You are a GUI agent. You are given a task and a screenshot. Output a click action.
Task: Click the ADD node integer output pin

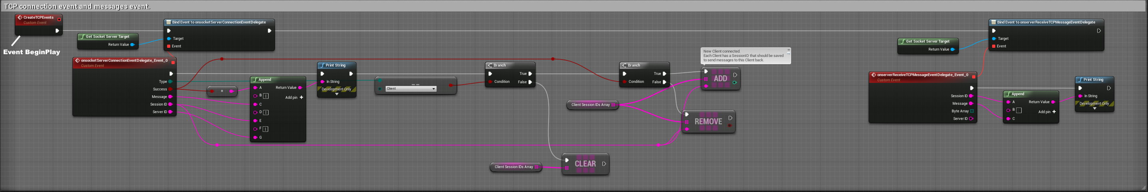coord(734,82)
